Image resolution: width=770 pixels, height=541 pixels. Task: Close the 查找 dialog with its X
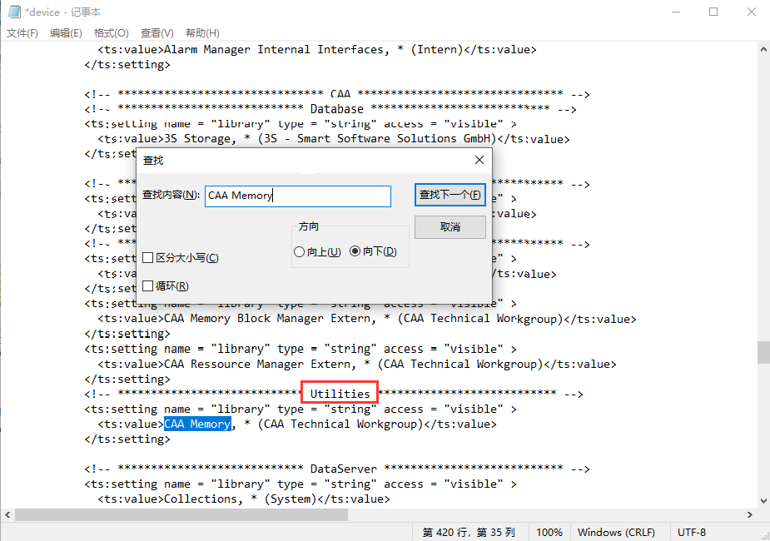[x=479, y=160]
